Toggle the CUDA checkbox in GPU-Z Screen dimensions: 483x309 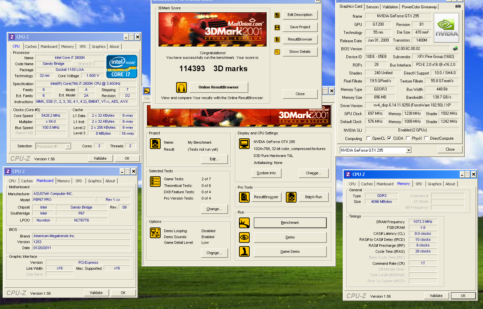point(389,138)
